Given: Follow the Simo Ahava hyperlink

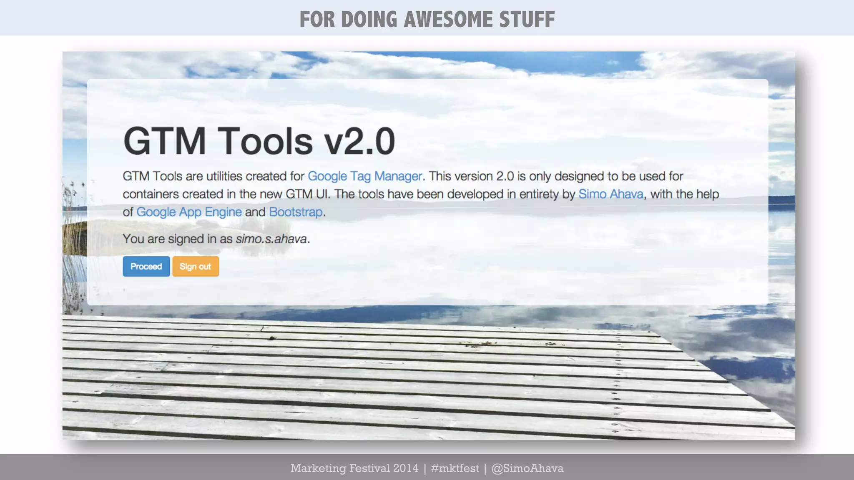Looking at the screenshot, I should (610, 194).
